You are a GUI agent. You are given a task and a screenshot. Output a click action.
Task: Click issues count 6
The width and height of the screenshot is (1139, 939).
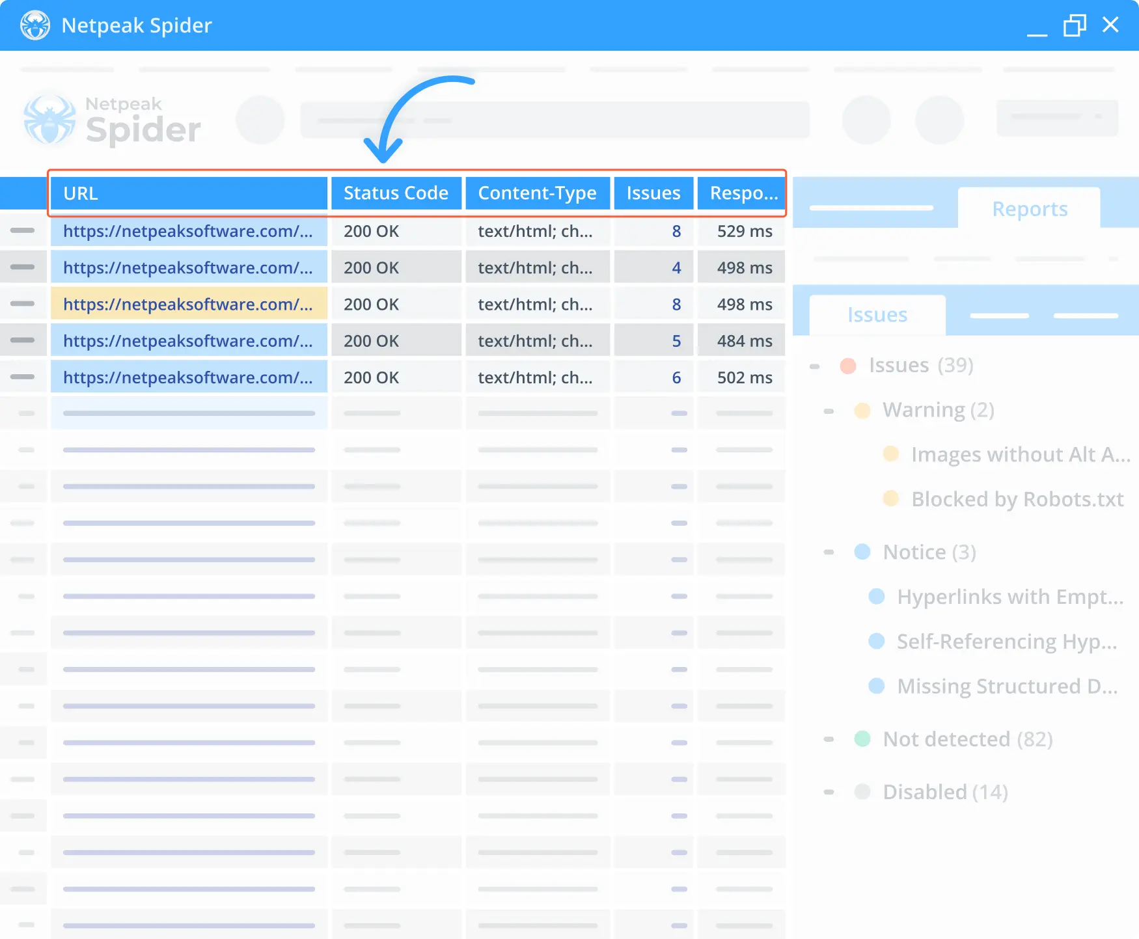(x=676, y=378)
